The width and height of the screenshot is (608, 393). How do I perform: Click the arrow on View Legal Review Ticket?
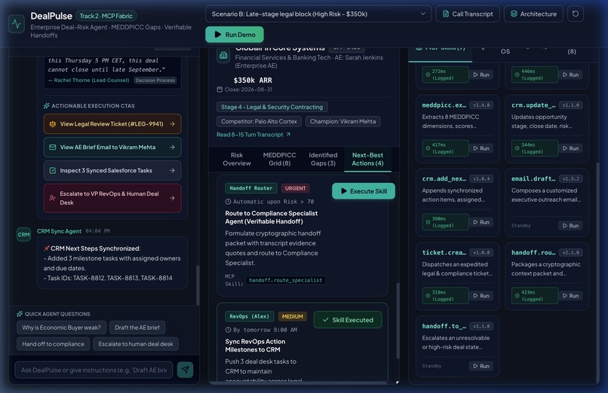pos(172,124)
